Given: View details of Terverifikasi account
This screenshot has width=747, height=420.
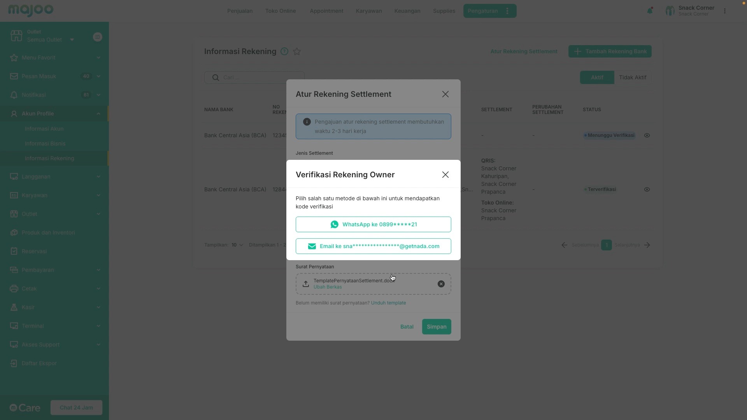Looking at the screenshot, I should click(647, 189).
